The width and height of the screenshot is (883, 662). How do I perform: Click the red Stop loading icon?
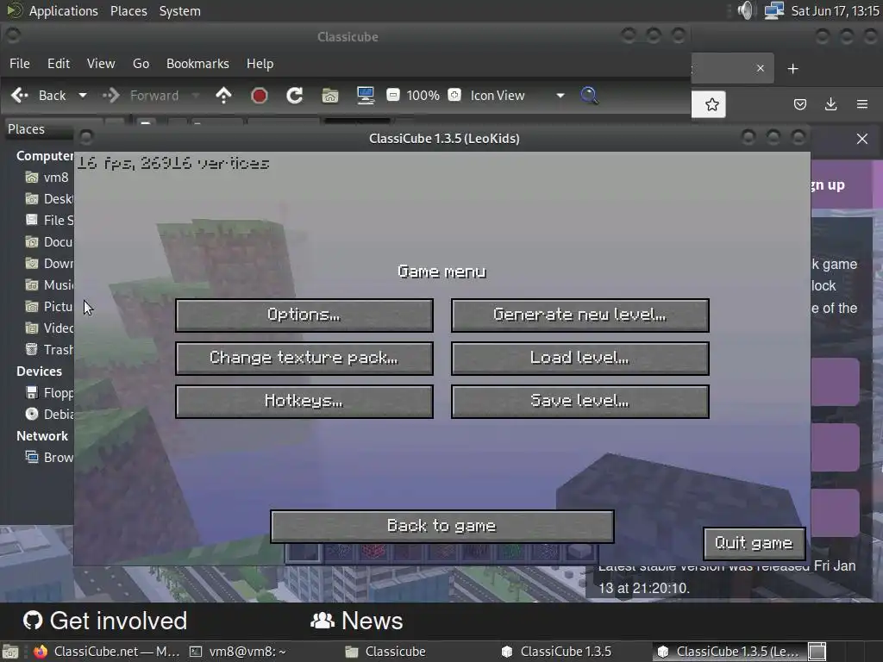259,96
